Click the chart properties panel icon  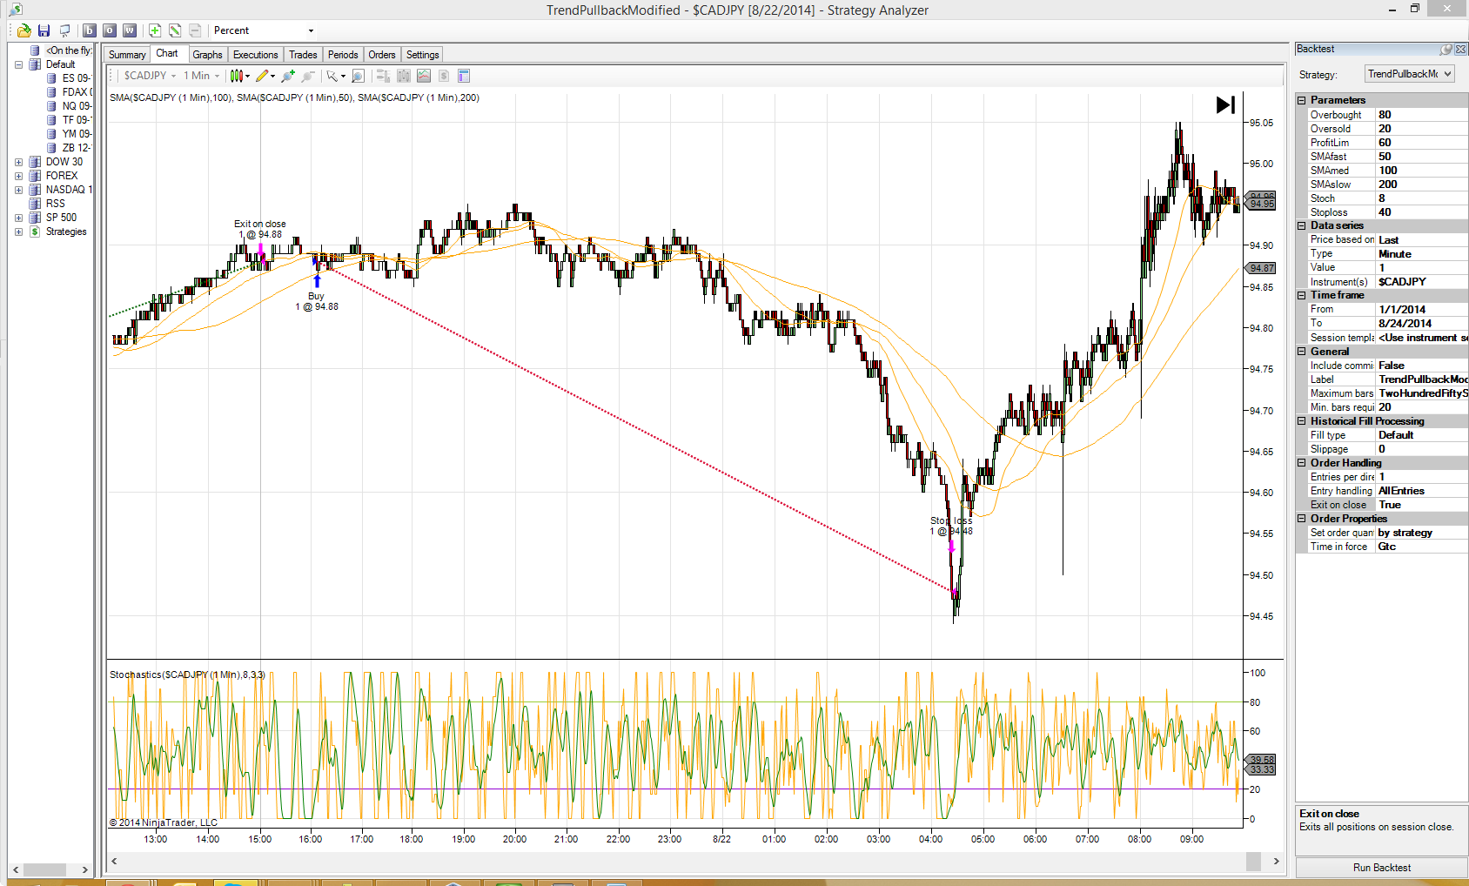[464, 76]
